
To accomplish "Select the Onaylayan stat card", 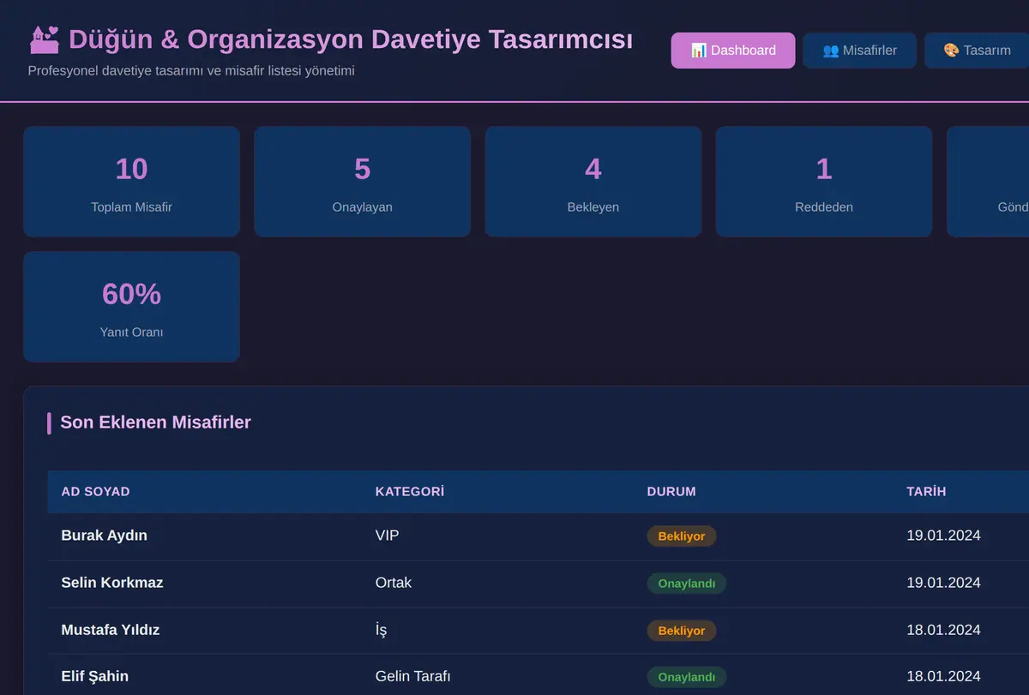I will click(363, 182).
